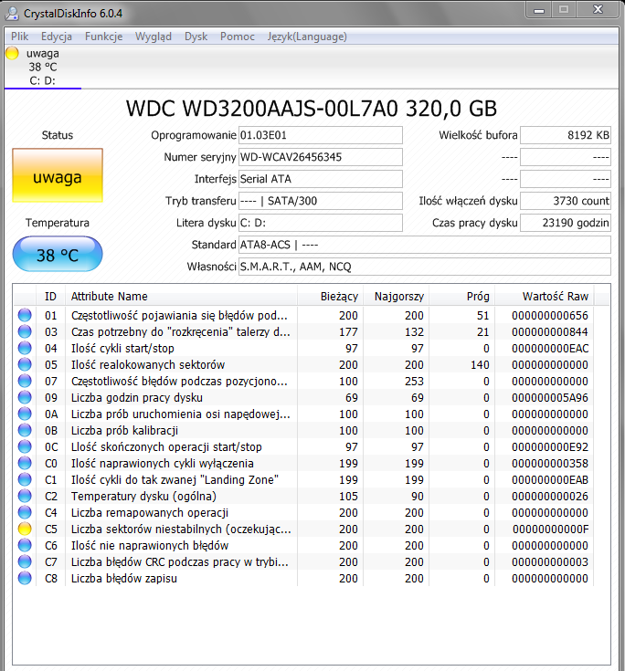Click the power-on count field 3730 count
Image resolution: width=625 pixels, height=671 pixels.
pos(566,201)
